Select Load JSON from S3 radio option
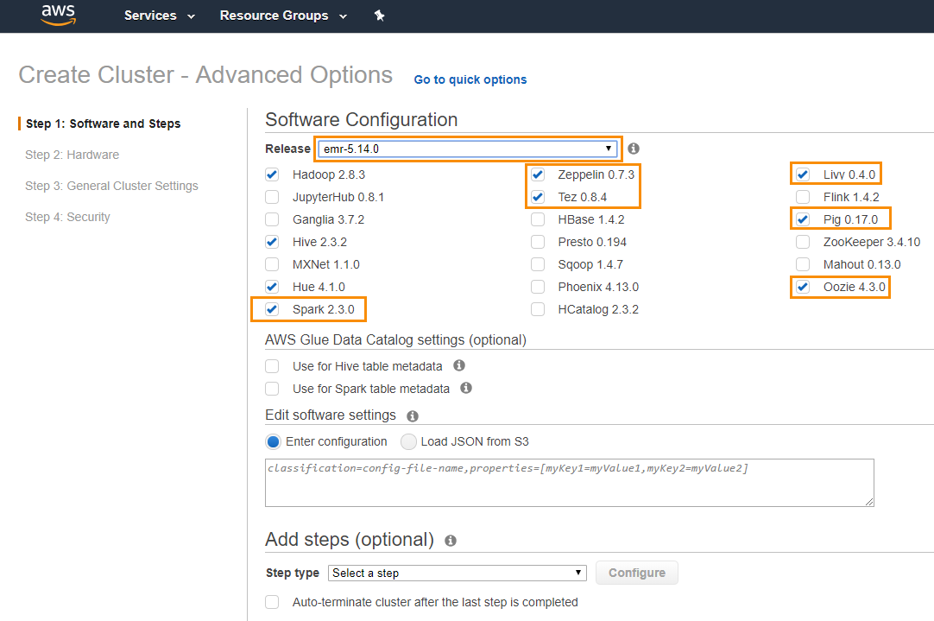This screenshot has height=621, width=934. (x=408, y=441)
